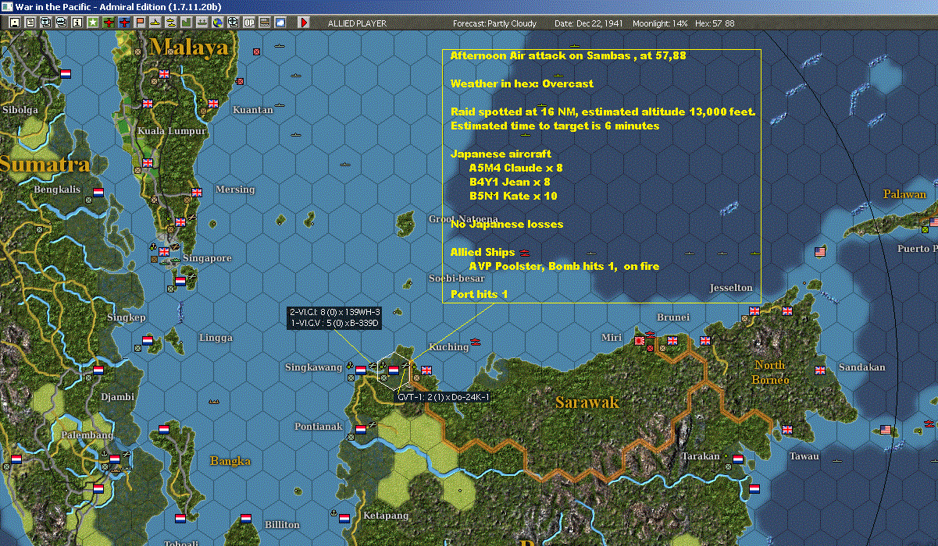Click the save-disk icon in the toolbar
Image resolution: width=938 pixels, height=546 pixels.
pyautogui.click(x=15, y=23)
